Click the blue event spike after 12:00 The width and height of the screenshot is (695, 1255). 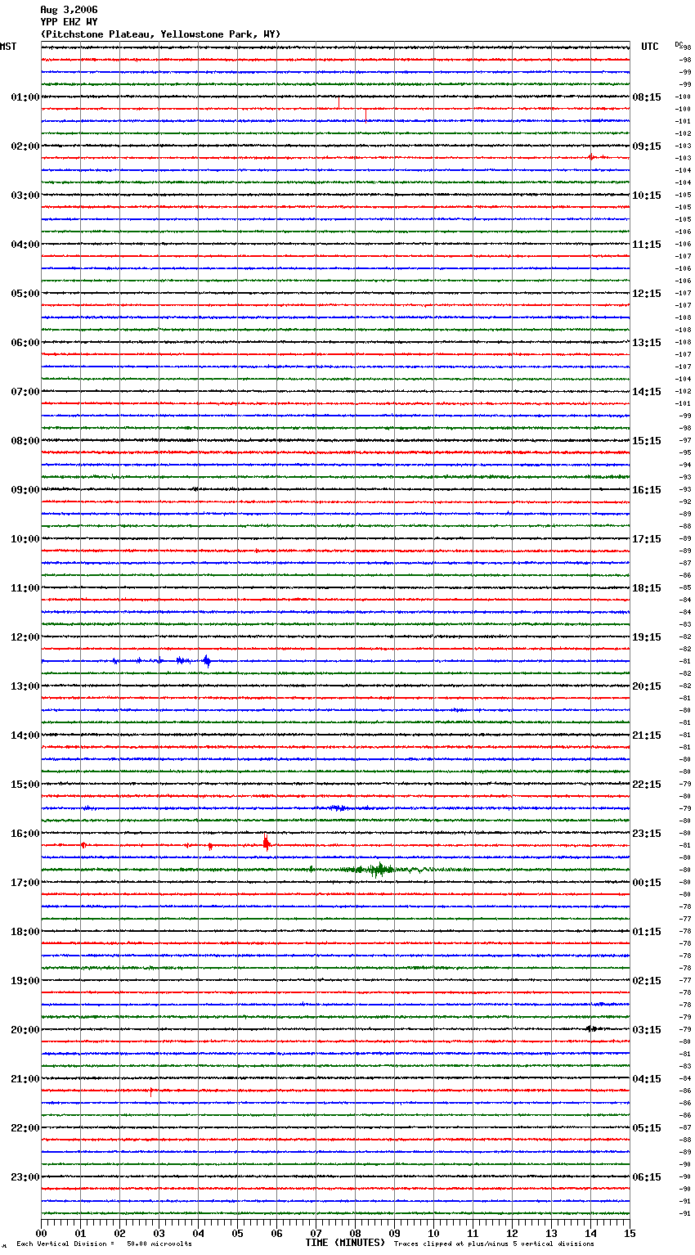(x=207, y=660)
